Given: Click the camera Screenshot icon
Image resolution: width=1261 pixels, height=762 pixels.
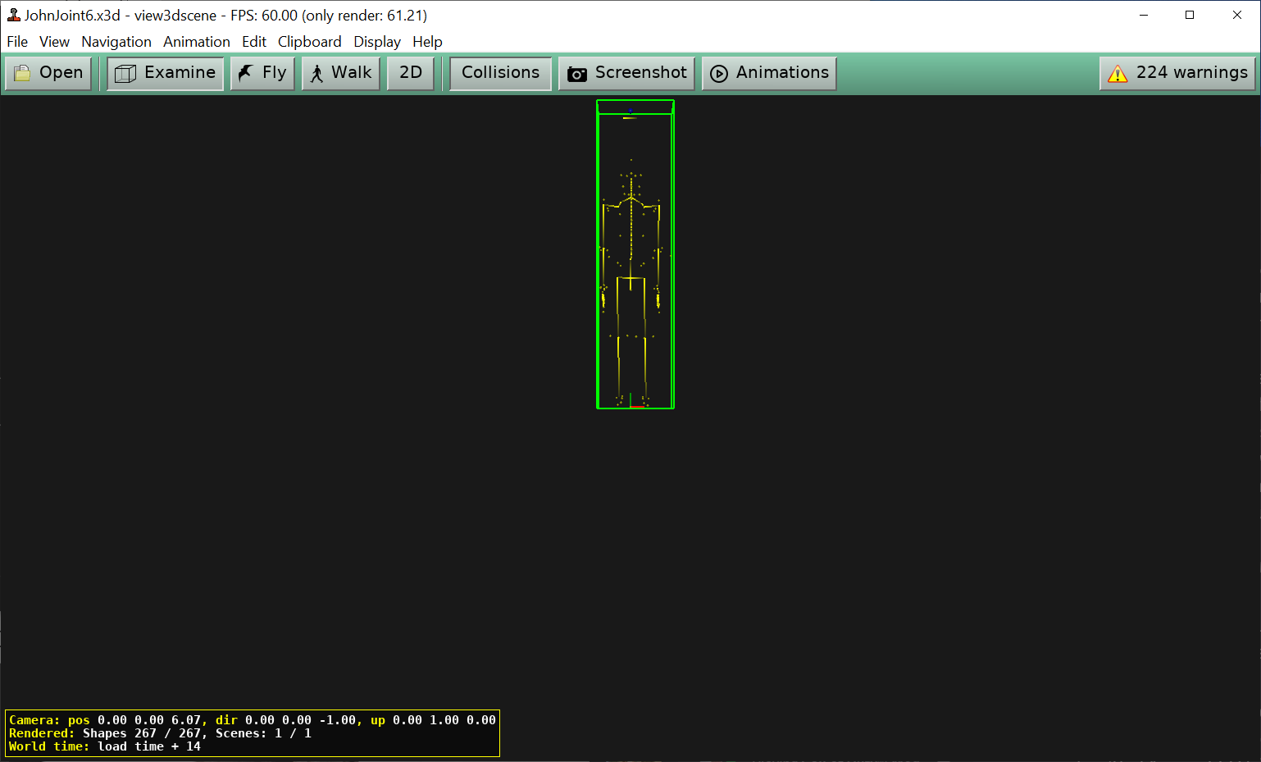Looking at the screenshot, I should 577,74.
